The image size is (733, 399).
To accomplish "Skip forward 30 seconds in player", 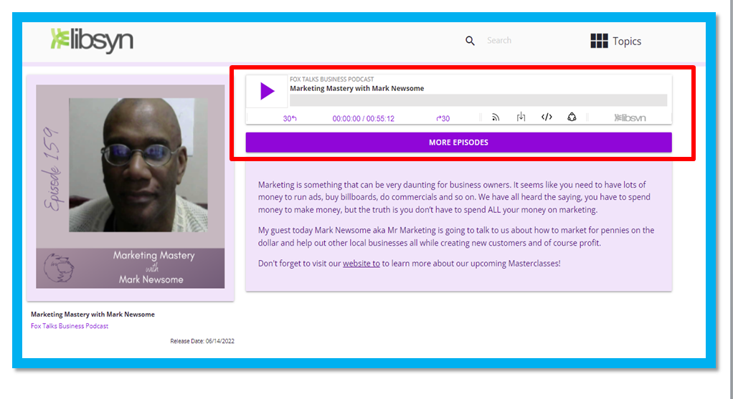I will tap(443, 118).
